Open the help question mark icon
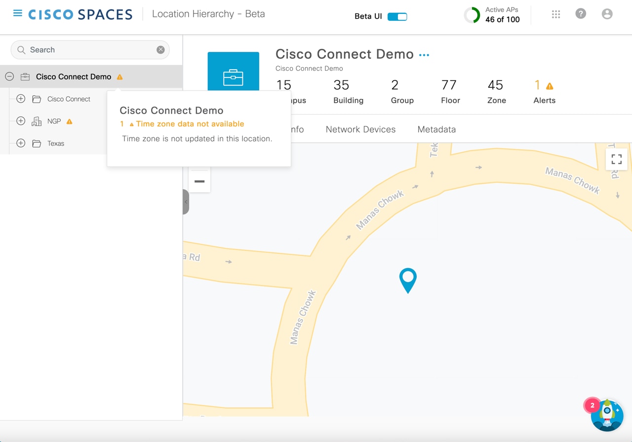Screen dimensions: 632x442 tap(581, 14)
